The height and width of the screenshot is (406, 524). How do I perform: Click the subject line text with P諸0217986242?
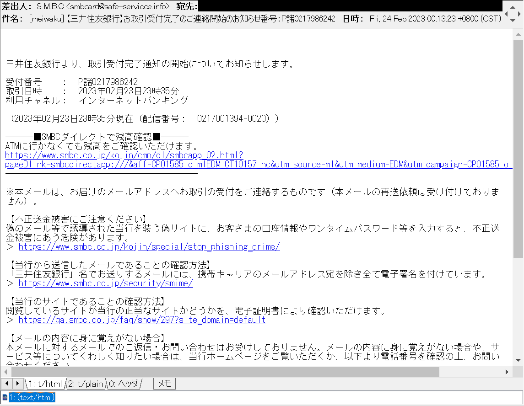182,19
